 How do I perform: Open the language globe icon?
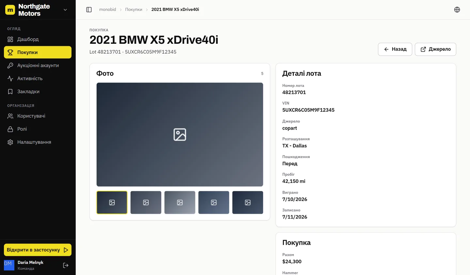click(x=457, y=9)
